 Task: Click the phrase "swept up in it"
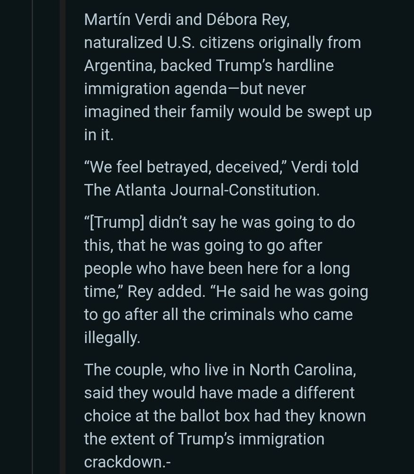[228, 123]
